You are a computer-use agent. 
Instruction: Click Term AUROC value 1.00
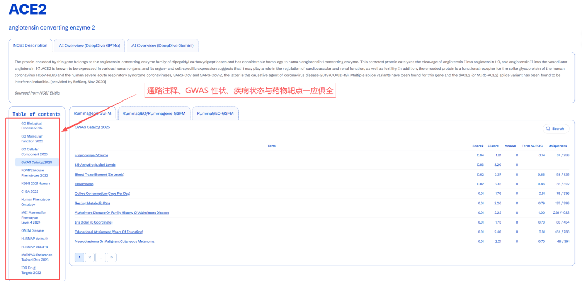tap(542, 213)
